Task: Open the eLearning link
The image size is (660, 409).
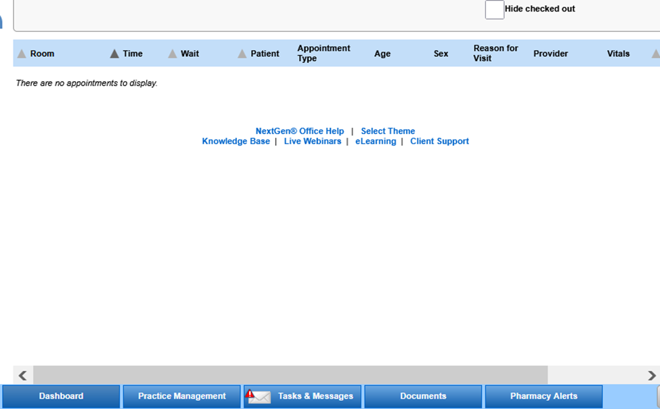Action: [376, 142]
